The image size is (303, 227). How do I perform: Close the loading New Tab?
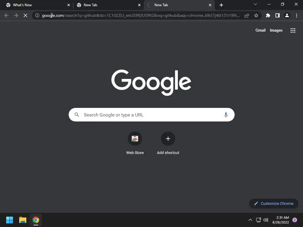click(x=210, y=5)
